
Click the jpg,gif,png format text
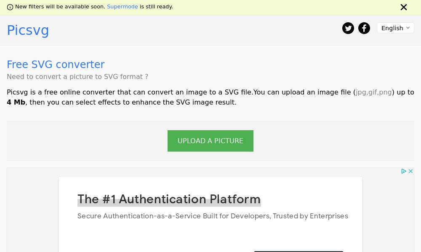[373, 92]
